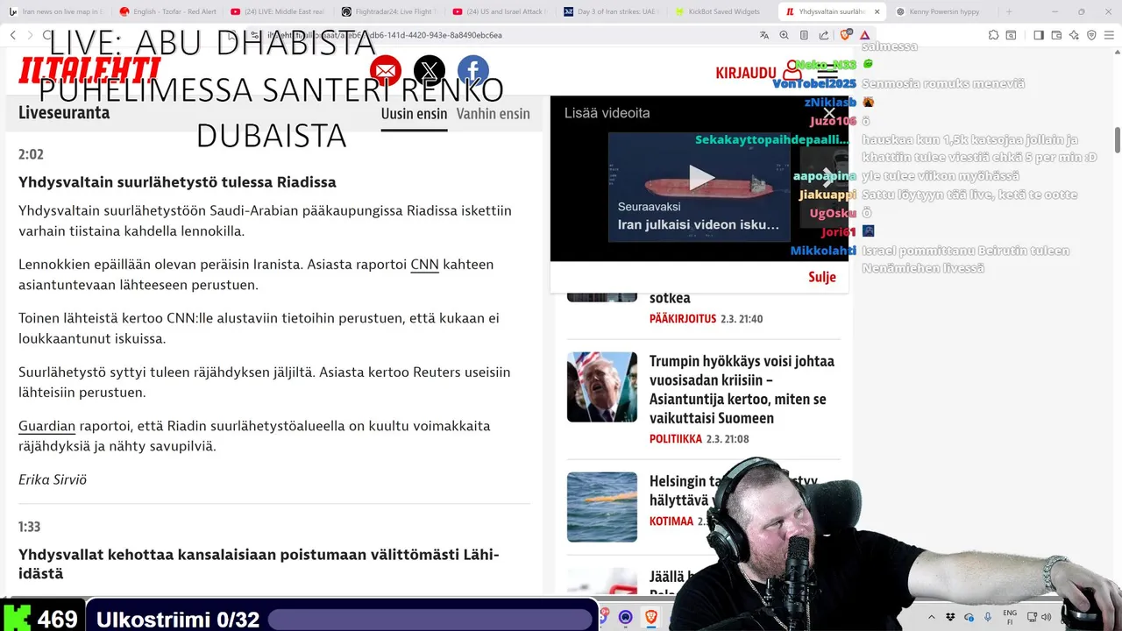1122x631 pixels.
Task: Click the 1:33 timestamp entry
Action: pos(29,527)
